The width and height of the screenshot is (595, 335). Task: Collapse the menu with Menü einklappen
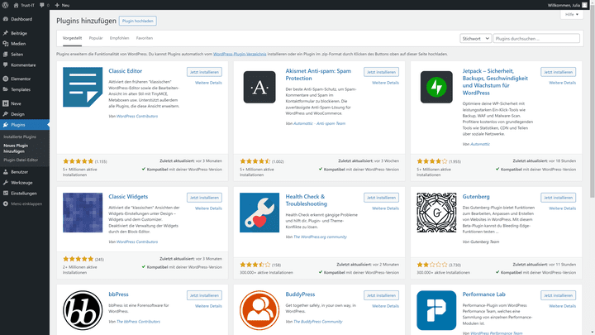pyautogui.click(x=23, y=203)
